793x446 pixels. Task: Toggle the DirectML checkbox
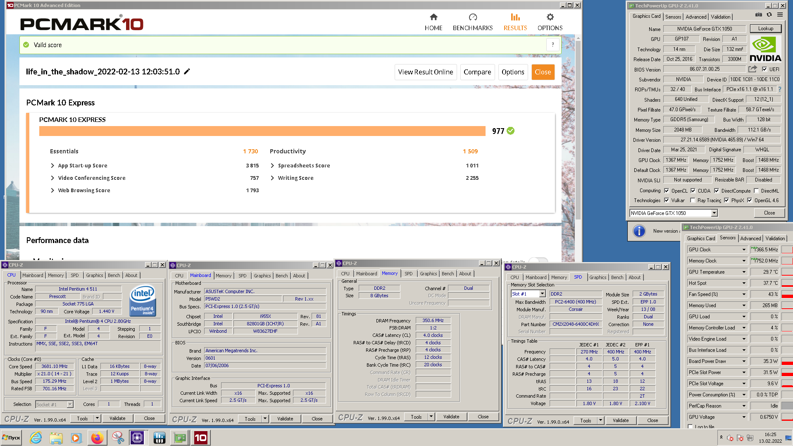point(756,191)
